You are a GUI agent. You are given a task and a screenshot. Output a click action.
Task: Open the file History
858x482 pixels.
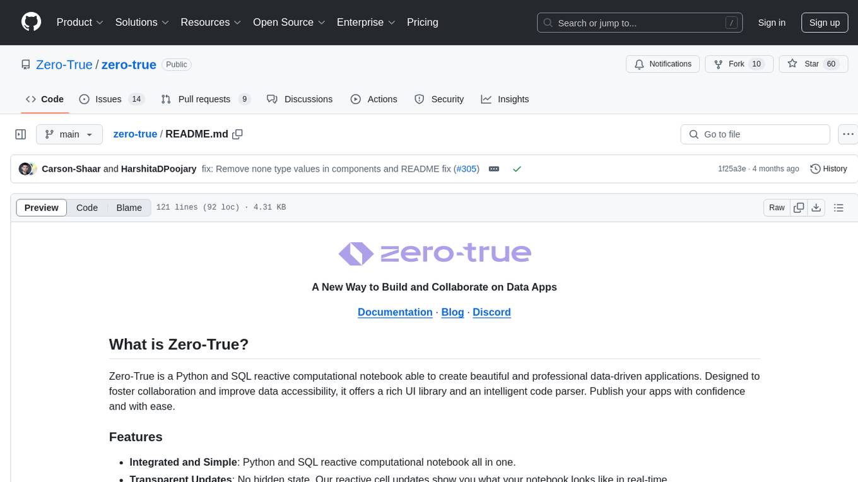coord(828,169)
